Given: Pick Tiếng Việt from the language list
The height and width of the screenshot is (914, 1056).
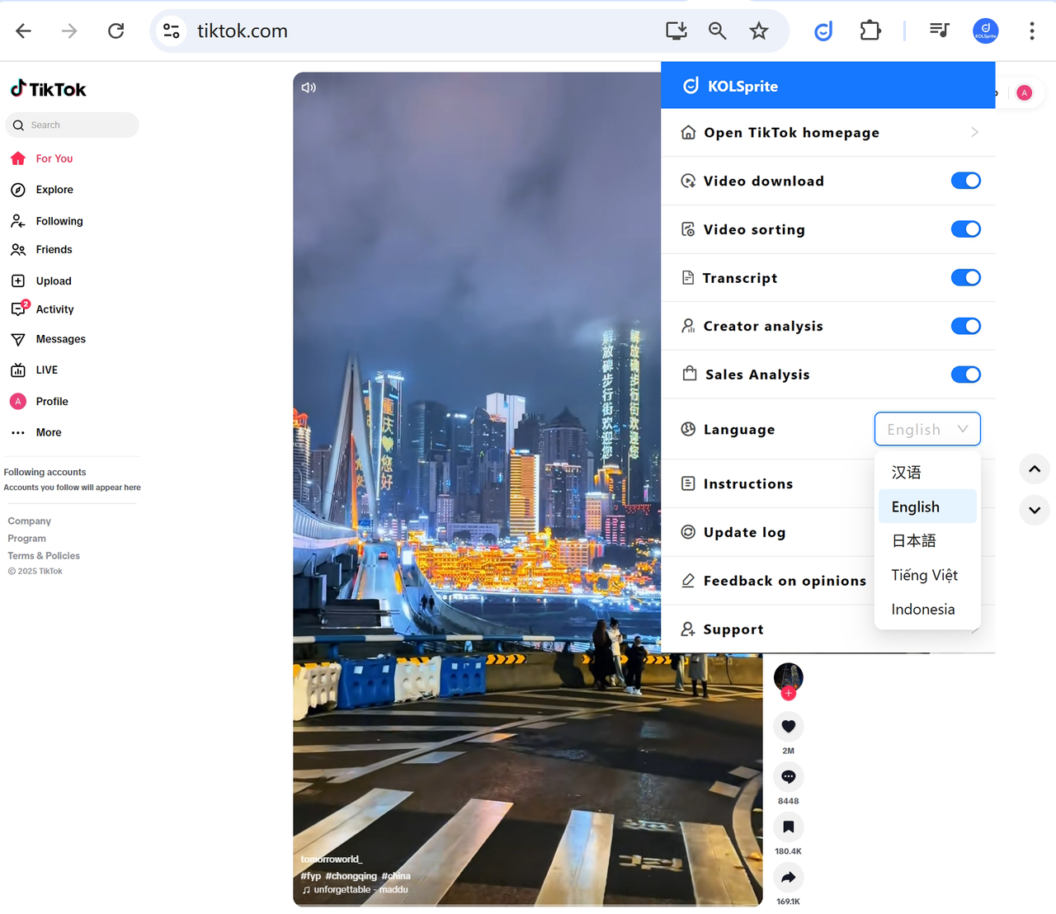Looking at the screenshot, I should pyautogui.click(x=927, y=575).
